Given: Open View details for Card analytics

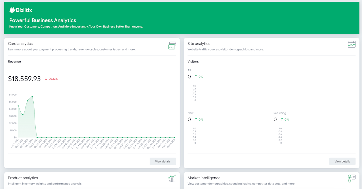Looking at the screenshot, I should pyautogui.click(x=163, y=161).
